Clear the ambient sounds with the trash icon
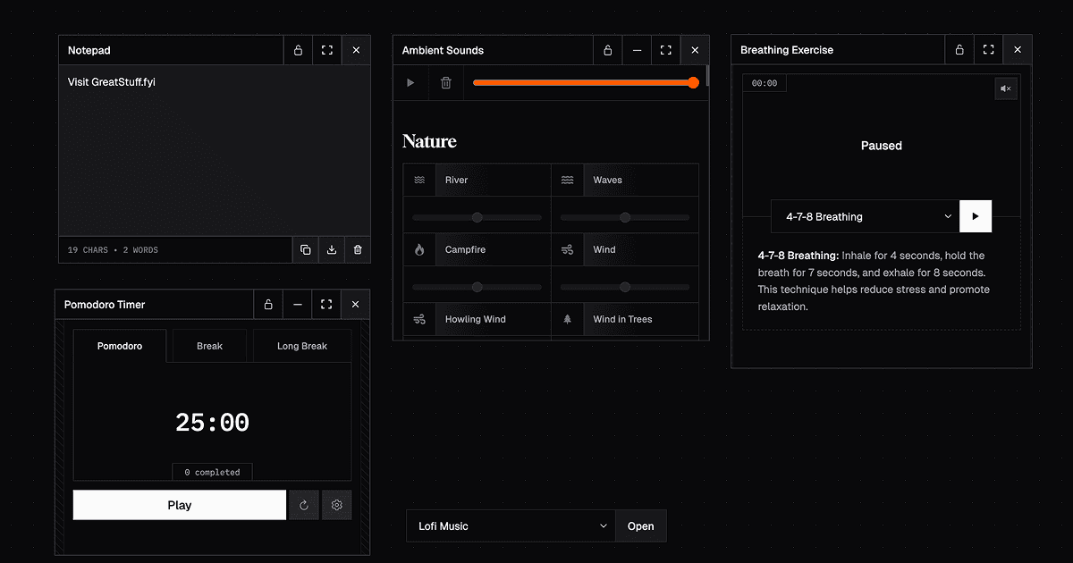The height and width of the screenshot is (563, 1073). 446,82
